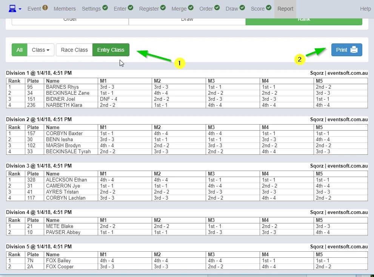Click plate number 236
Image resolution: width=374 pixels, height=277 pixels.
click(x=31, y=105)
